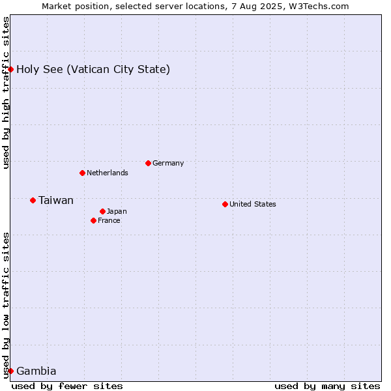Click the 'United States' label text
391x391 pixels.
pyautogui.click(x=253, y=204)
